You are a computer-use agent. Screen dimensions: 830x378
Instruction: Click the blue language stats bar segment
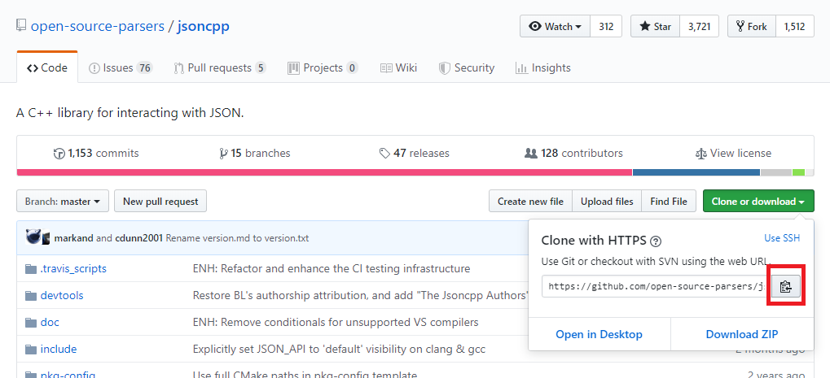[x=696, y=172]
